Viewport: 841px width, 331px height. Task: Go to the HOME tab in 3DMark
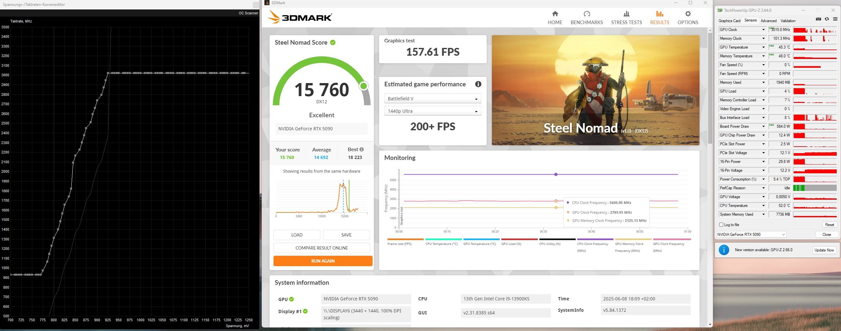coord(555,18)
